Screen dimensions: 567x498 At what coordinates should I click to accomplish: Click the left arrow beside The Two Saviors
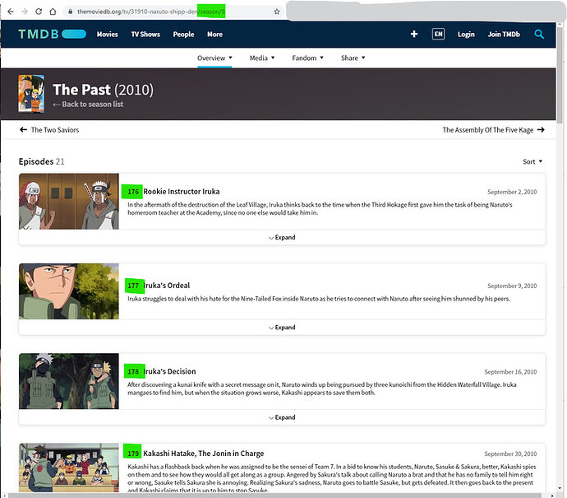pos(23,130)
